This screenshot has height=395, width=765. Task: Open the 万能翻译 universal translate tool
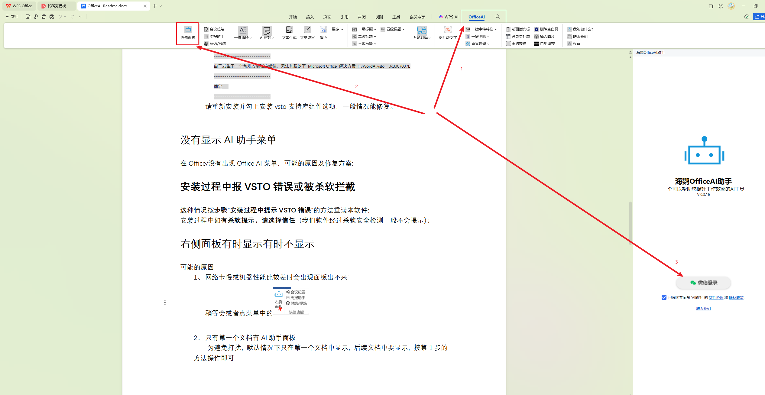pos(421,33)
